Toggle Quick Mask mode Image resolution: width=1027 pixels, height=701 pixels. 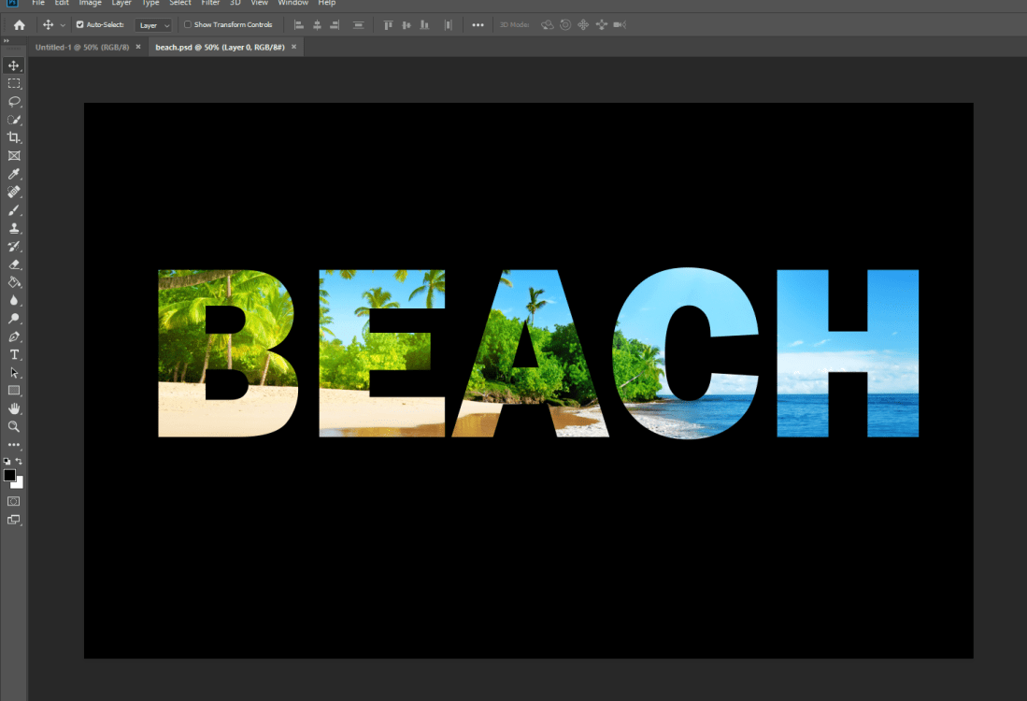point(14,501)
